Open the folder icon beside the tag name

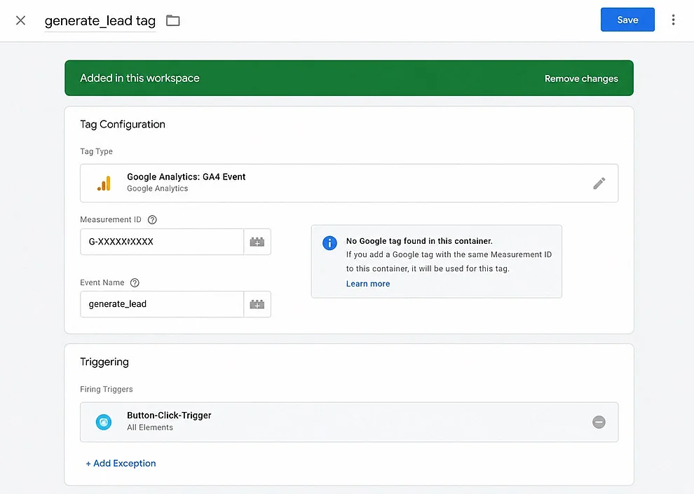pyautogui.click(x=172, y=20)
